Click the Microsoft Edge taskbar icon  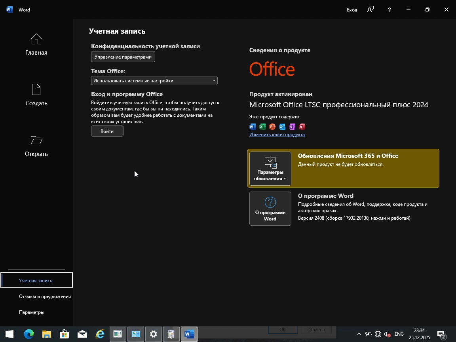click(29, 334)
